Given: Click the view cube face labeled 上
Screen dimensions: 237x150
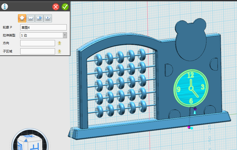Looking at the screenshot, I should 35,146.
